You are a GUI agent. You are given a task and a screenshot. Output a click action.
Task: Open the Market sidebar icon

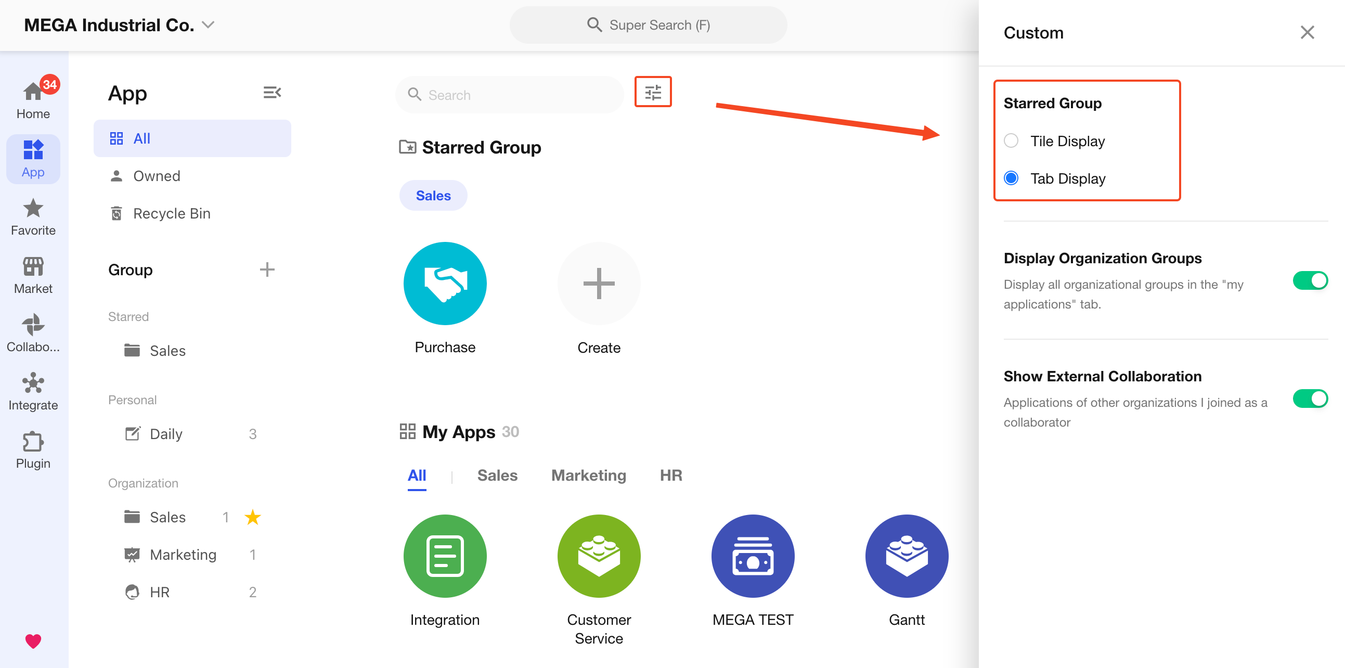coord(33,275)
